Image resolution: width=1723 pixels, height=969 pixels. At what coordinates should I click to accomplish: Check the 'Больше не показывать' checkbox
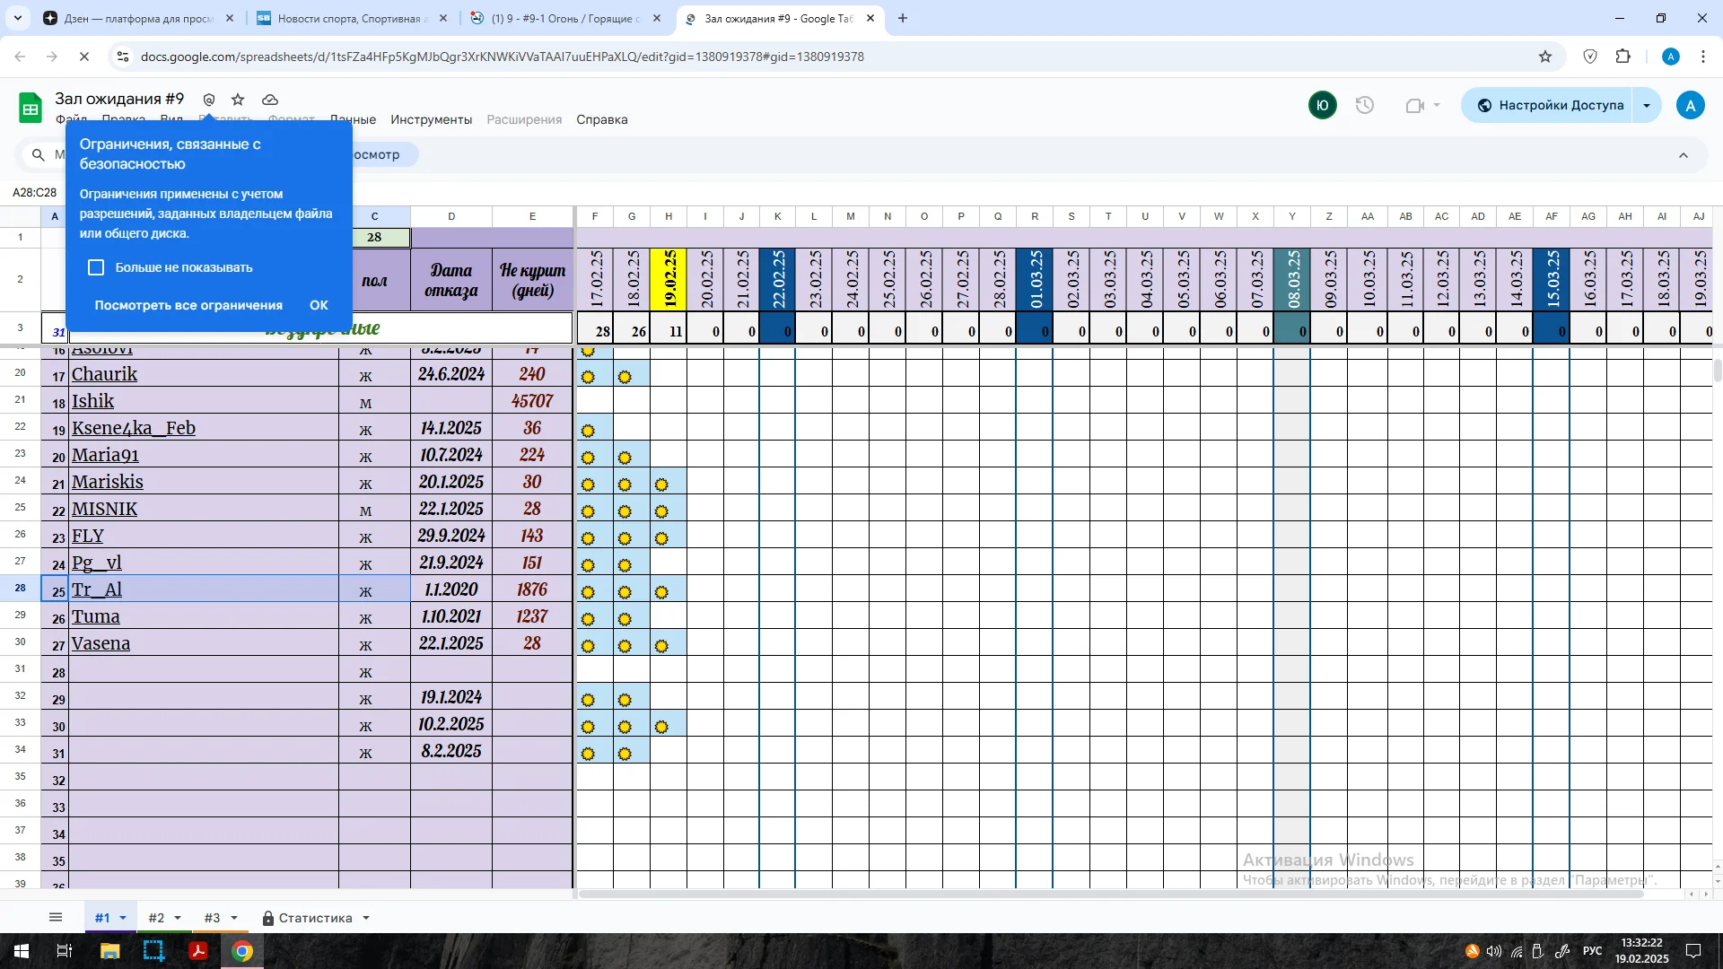[96, 267]
